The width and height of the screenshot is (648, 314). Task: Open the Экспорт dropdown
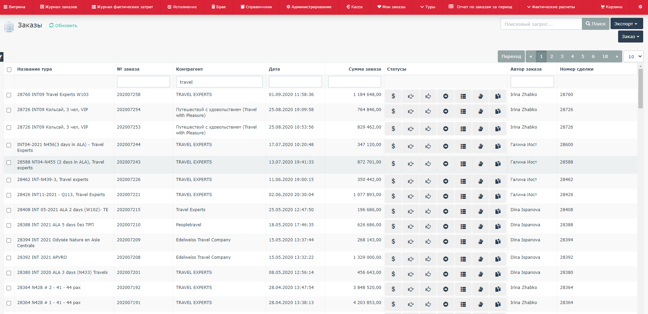[627, 24]
